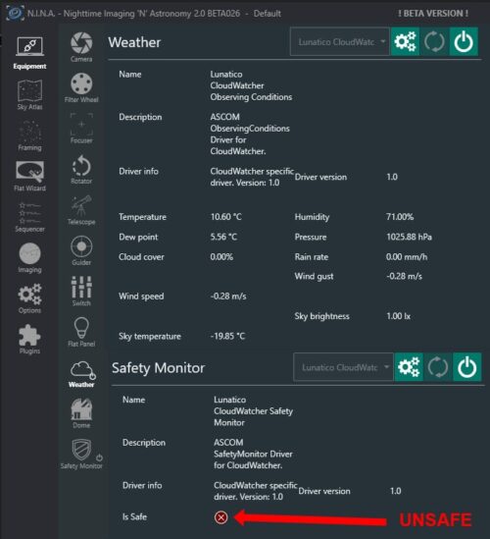Open the Camera equipment tab
The height and width of the screenshot is (539, 490).
tap(81, 47)
